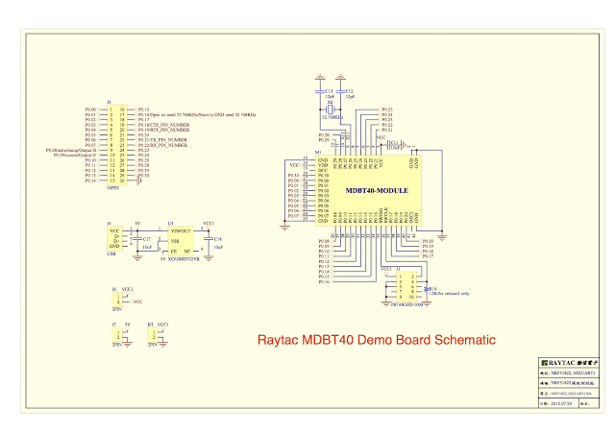Viewport: 615px width, 434px height.
Task: Select the USB connector component
Action: [x=116, y=239]
